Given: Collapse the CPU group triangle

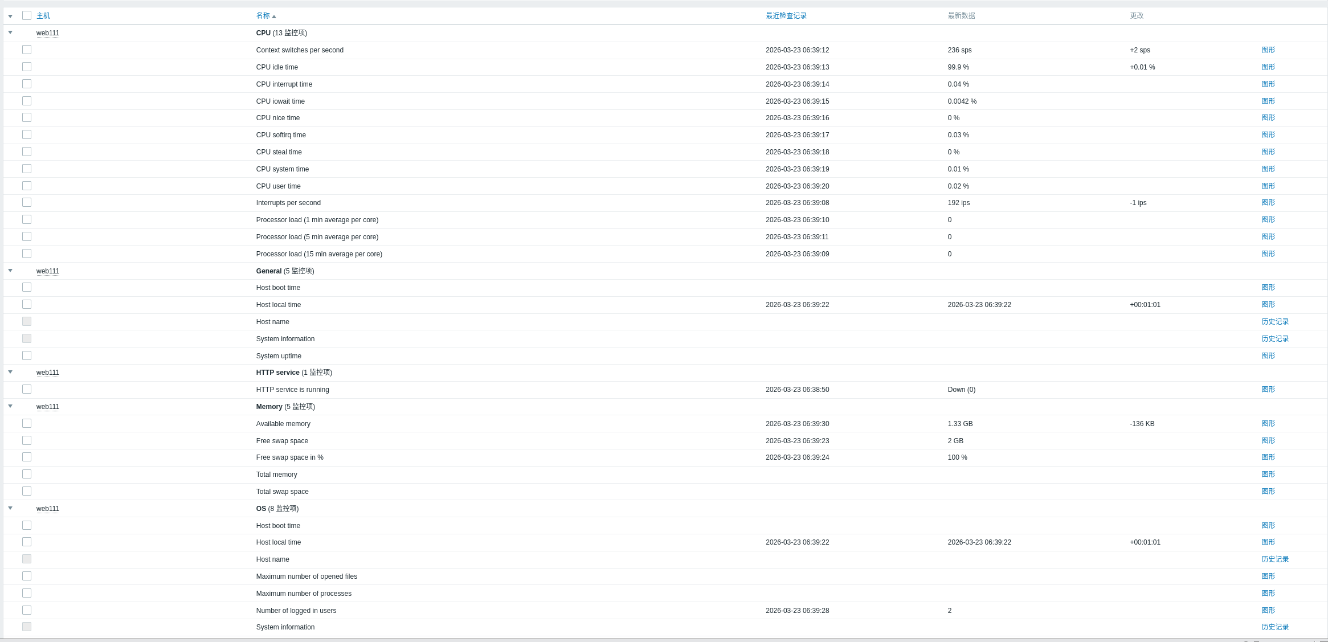Looking at the screenshot, I should point(10,32).
